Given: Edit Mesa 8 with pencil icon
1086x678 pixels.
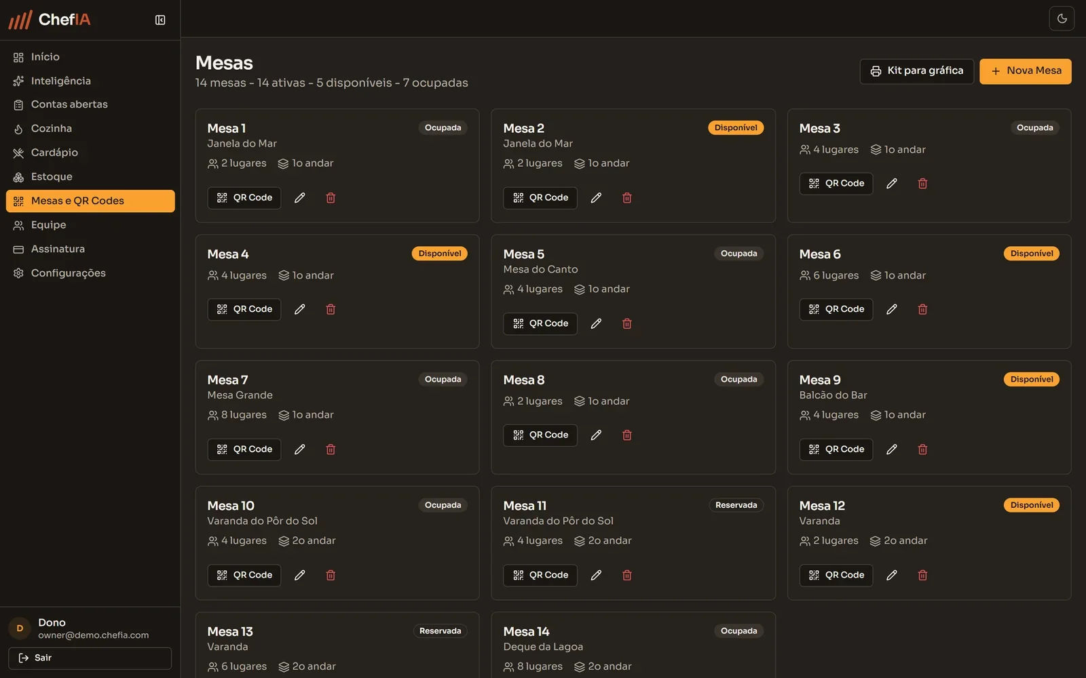Looking at the screenshot, I should (596, 435).
